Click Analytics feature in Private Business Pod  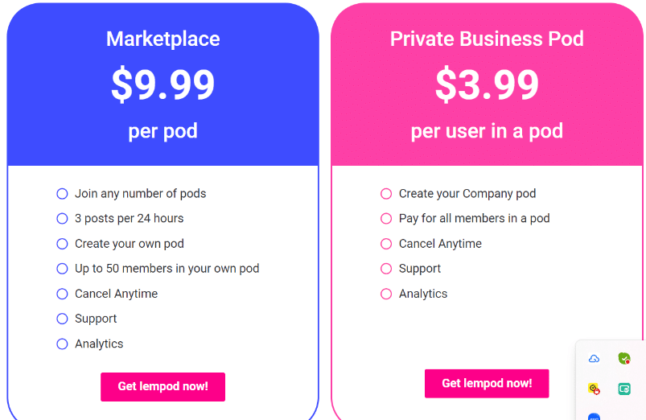[423, 294]
